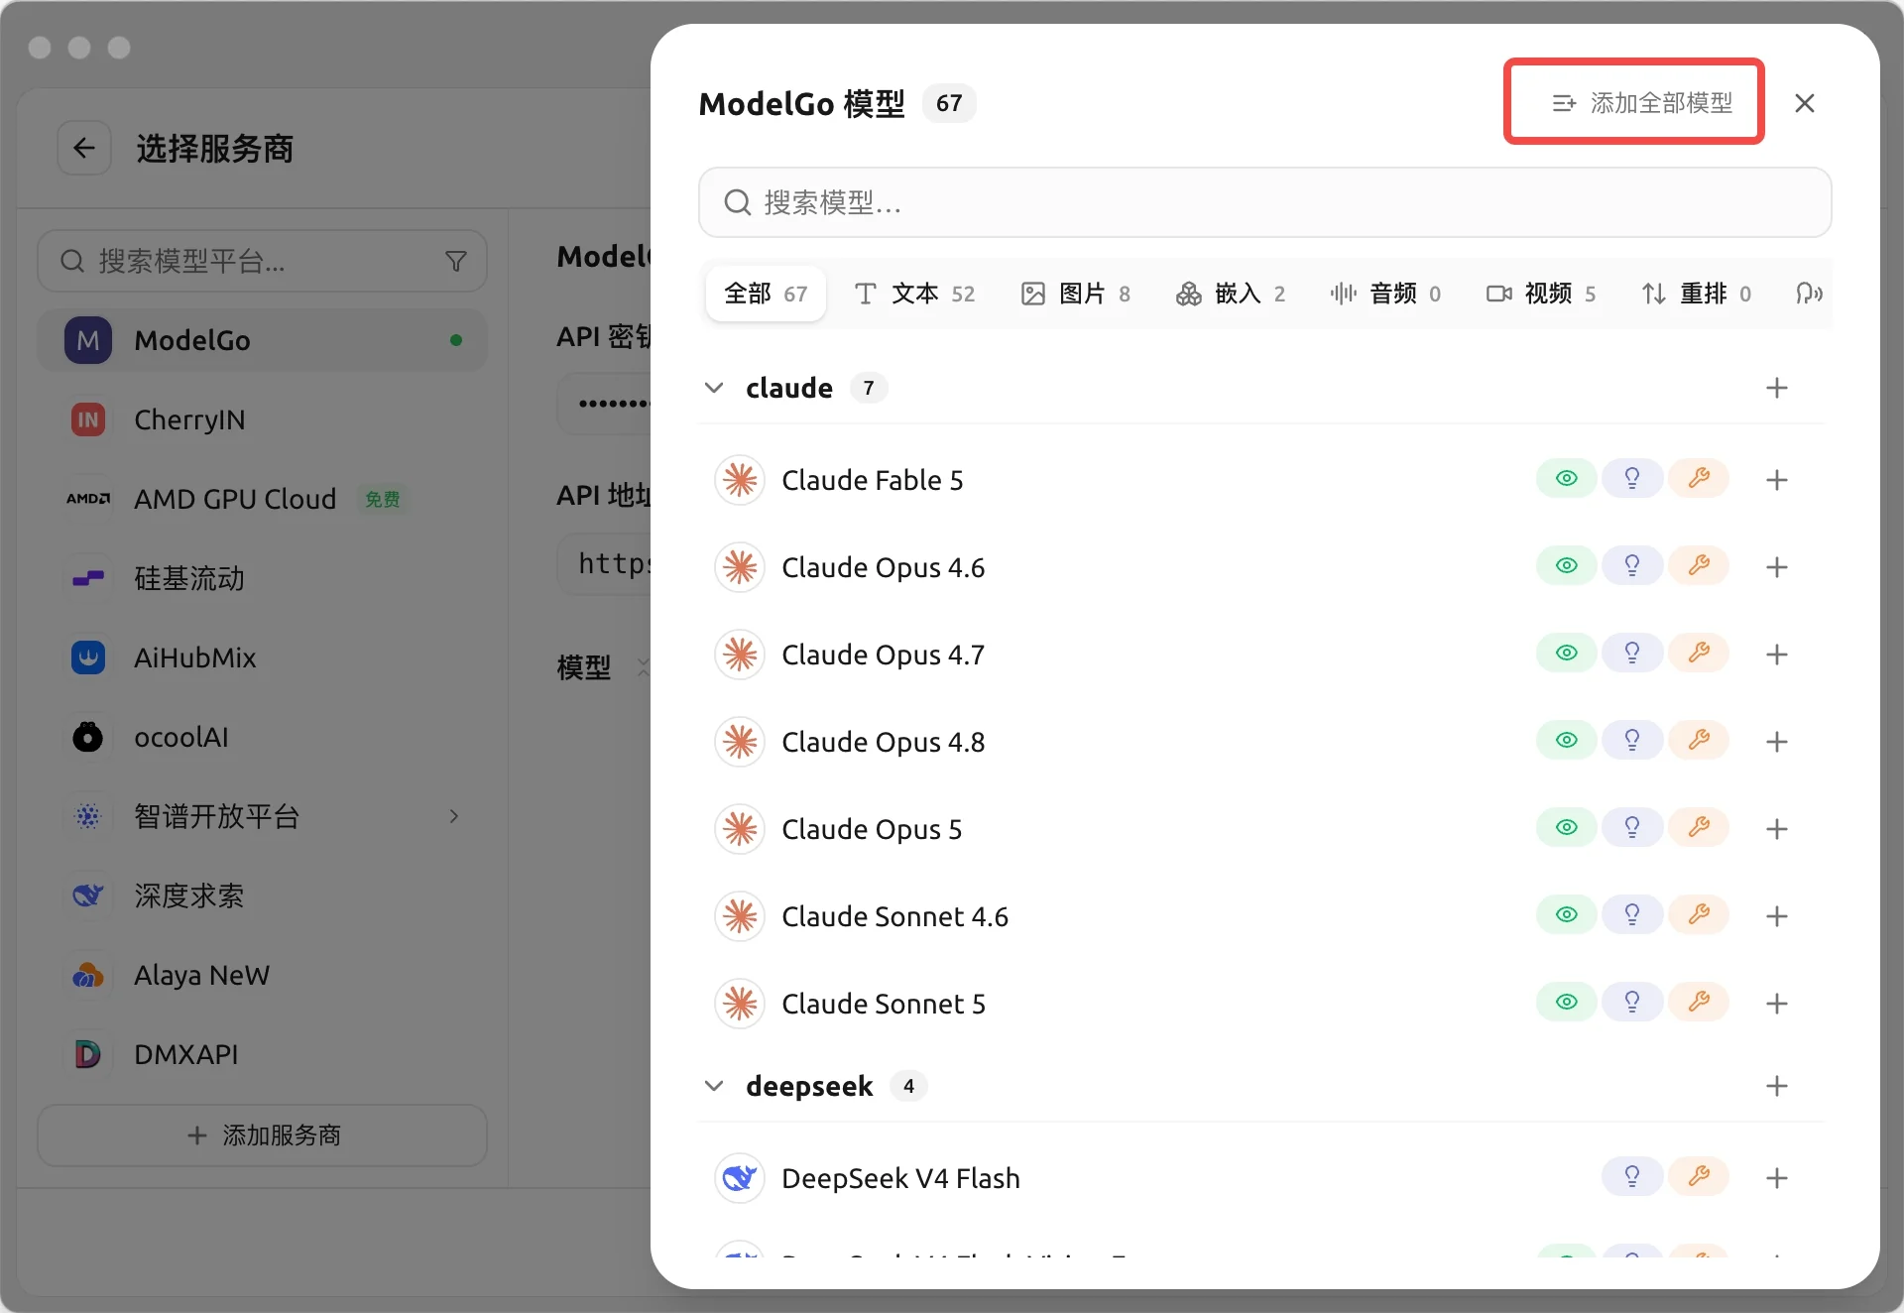This screenshot has height=1313, width=1904.
Task: Switch to the 全部 67 tab
Action: (x=766, y=294)
